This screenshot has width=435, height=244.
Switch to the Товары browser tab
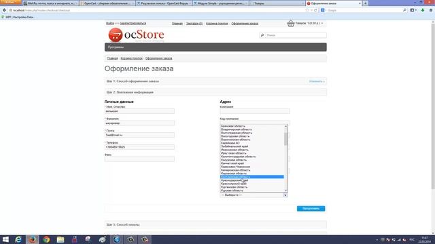click(277, 3)
